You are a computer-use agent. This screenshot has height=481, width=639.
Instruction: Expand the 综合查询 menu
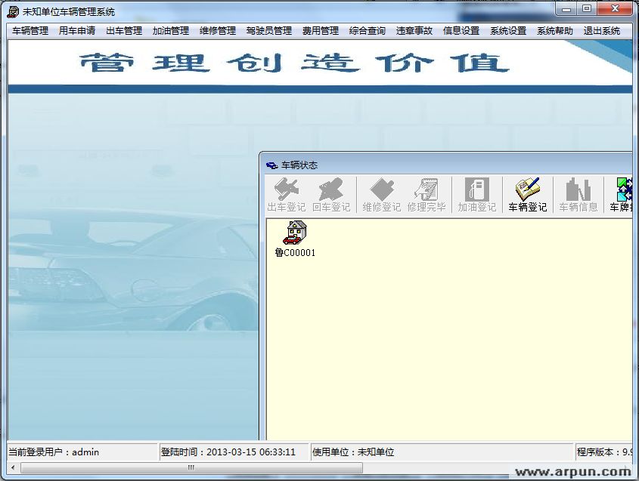(368, 31)
